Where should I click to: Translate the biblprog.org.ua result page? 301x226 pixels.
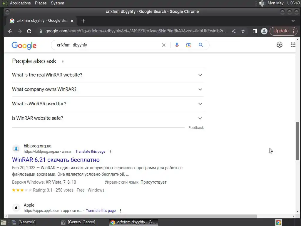91,152
